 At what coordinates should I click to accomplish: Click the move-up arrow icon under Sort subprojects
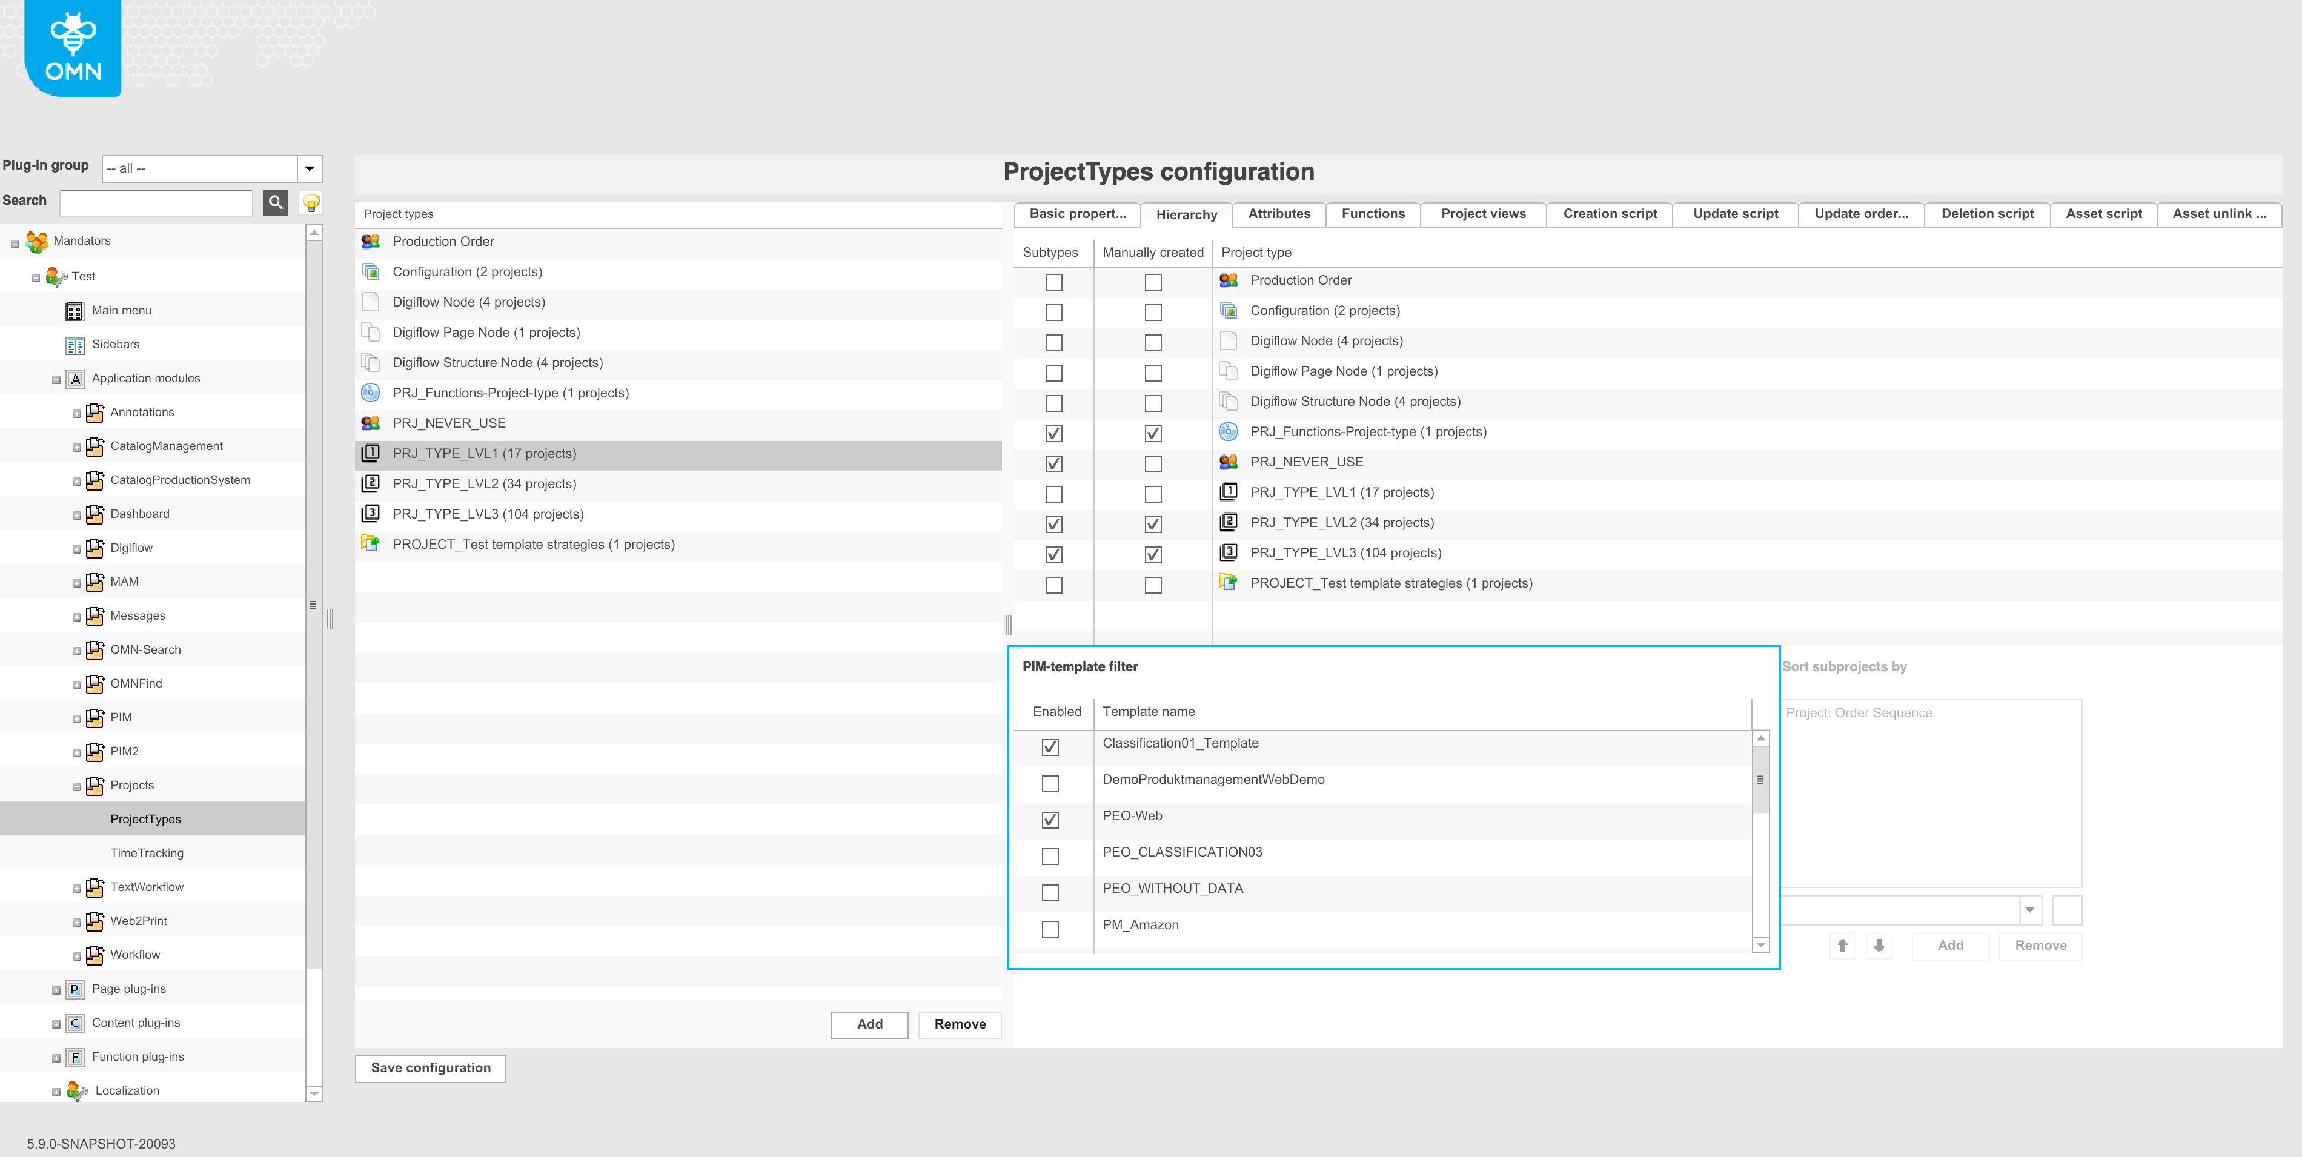(x=1842, y=945)
